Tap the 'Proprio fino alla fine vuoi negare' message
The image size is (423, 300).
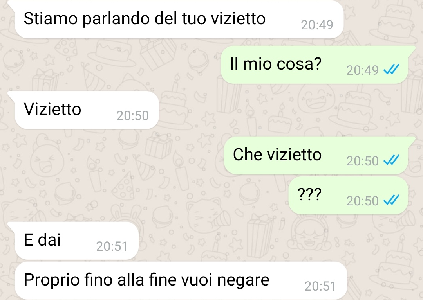coord(181,280)
